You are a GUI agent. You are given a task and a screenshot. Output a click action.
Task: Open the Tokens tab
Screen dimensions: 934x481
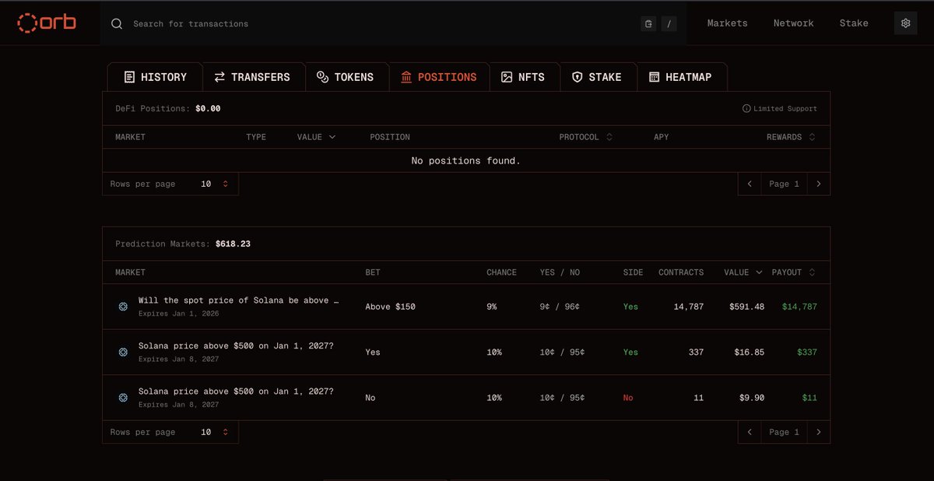(x=346, y=77)
